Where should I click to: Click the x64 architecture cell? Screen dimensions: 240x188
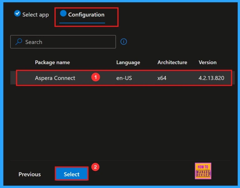[x=162, y=78]
